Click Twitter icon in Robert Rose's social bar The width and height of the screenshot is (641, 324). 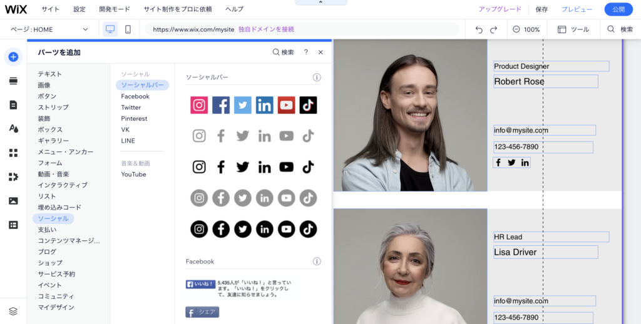coord(511,163)
